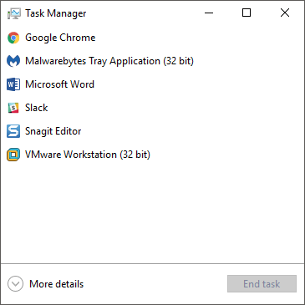Viewport: 305px width, 305px height.
Task: Open the More details text link
Action: 57,284
